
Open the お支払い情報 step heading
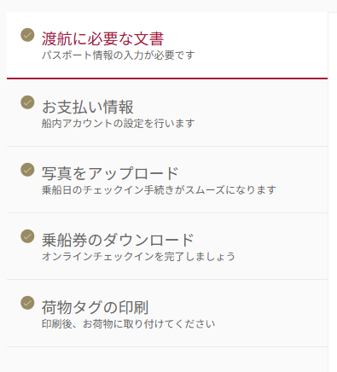[x=88, y=108]
